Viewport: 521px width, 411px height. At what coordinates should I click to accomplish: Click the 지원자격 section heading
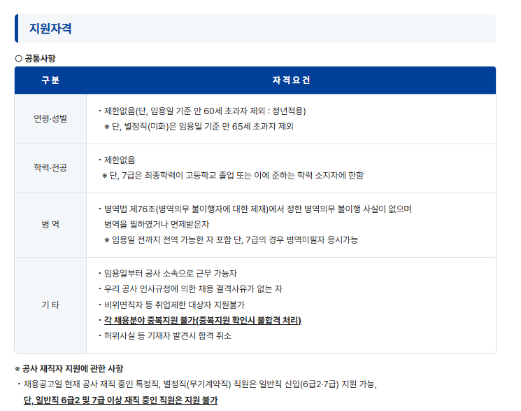(50, 29)
